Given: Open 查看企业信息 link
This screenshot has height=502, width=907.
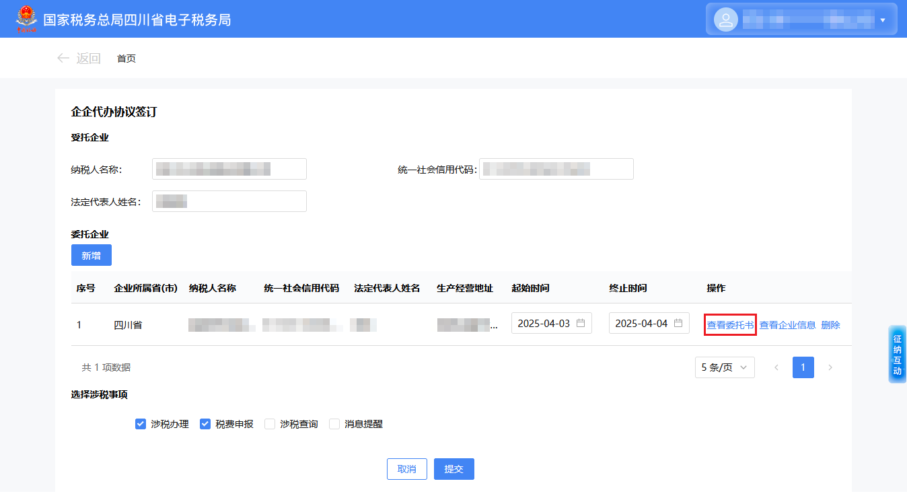Looking at the screenshot, I should tap(787, 325).
